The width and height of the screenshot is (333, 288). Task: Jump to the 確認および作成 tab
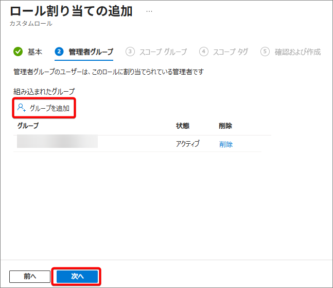297,52
